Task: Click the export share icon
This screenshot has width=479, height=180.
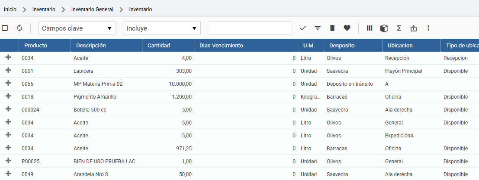Action: (413, 28)
